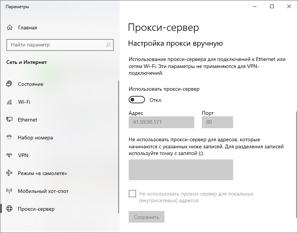Check the local addresses bypass checkbox
298x233 pixels.
[132, 194]
